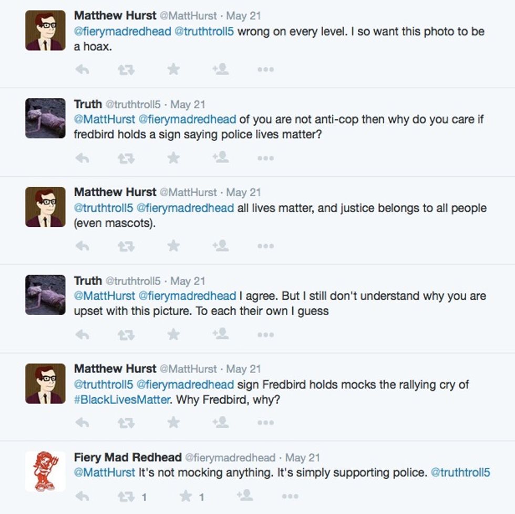
Task: Open more options on Fiery Mad Redhead's tweet
Action: click(290, 496)
